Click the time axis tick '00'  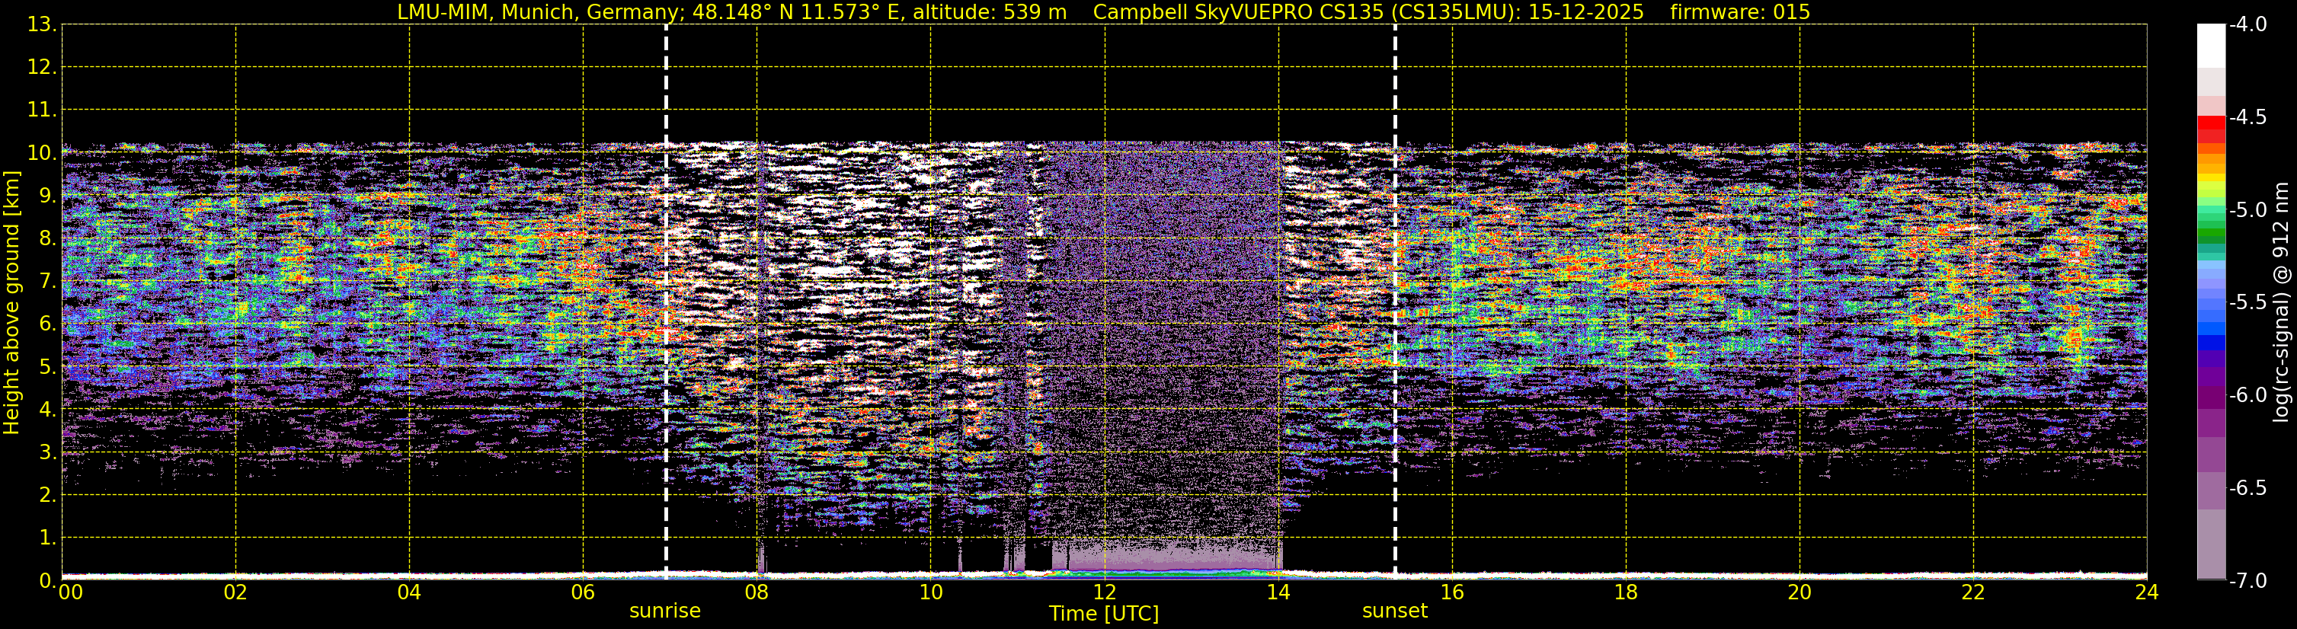tap(70, 592)
